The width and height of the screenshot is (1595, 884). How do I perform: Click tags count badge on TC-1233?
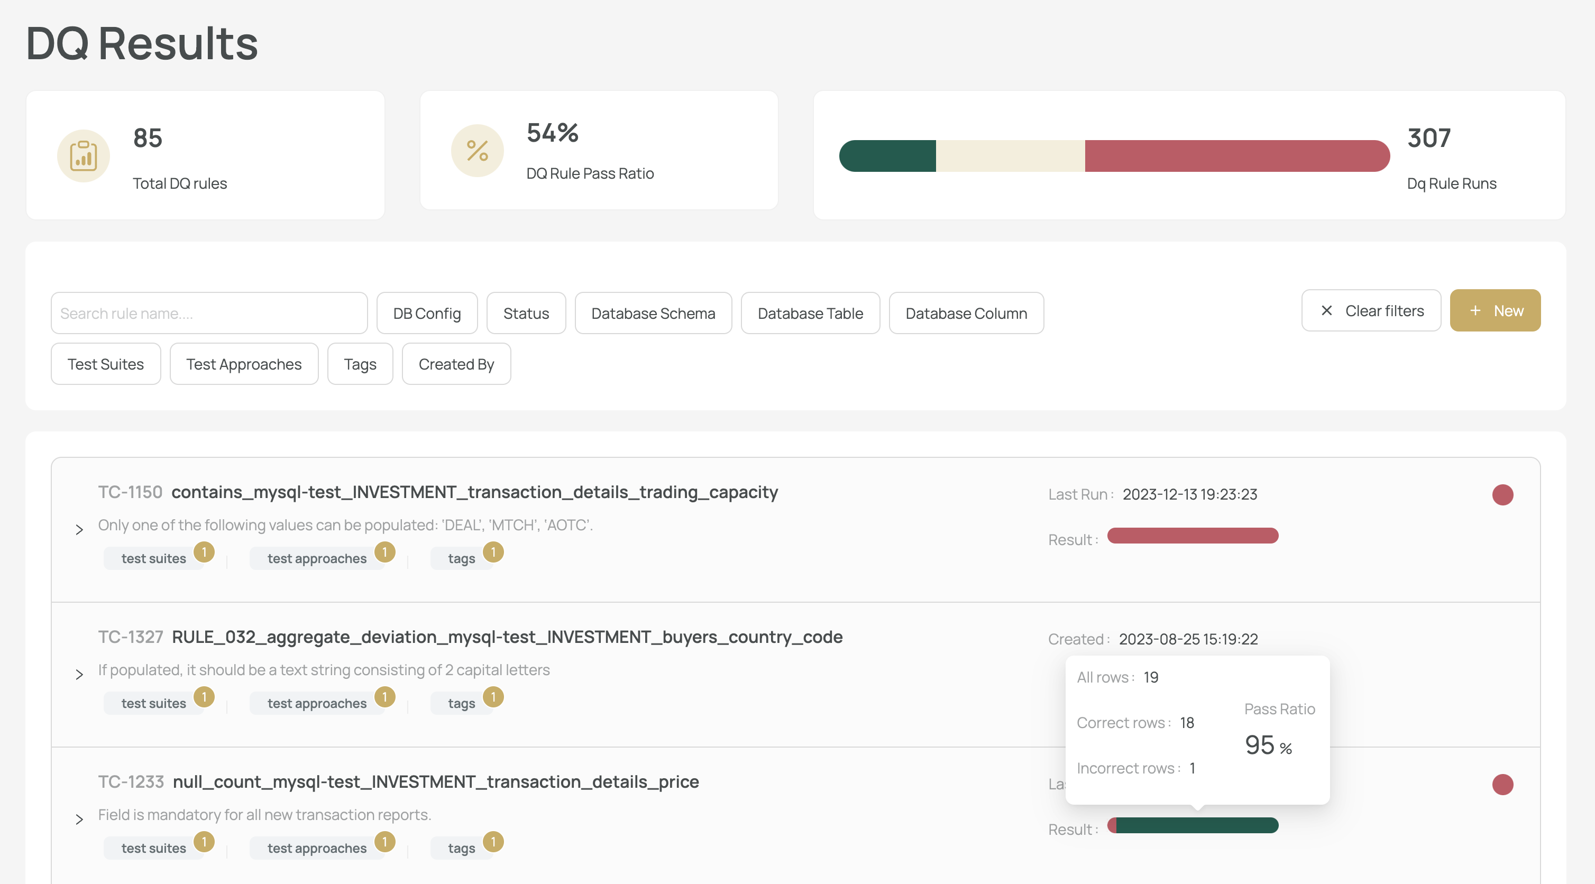tap(493, 841)
